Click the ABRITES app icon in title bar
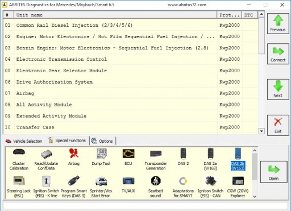The image size is (291, 211). point(4,5)
